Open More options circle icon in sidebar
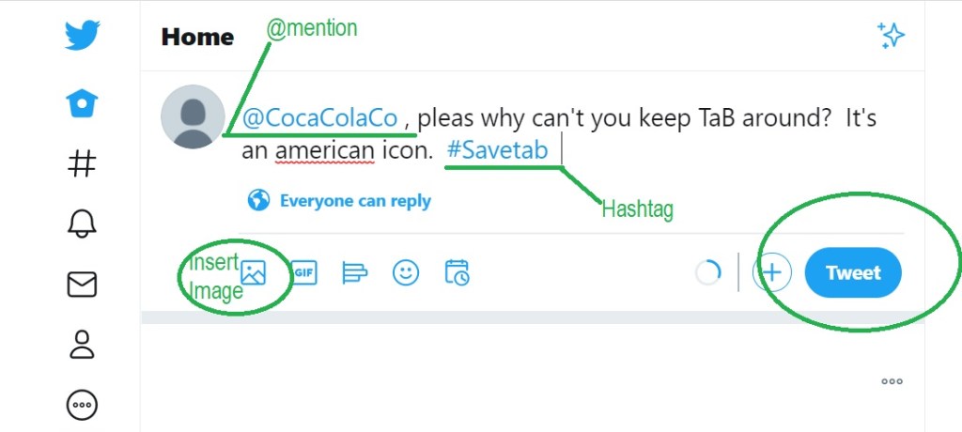The image size is (962, 432). [82, 405]
